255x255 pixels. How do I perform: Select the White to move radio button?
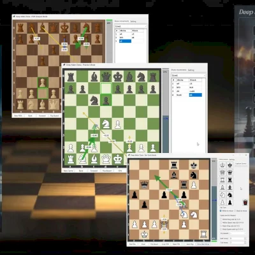[226, 211]
